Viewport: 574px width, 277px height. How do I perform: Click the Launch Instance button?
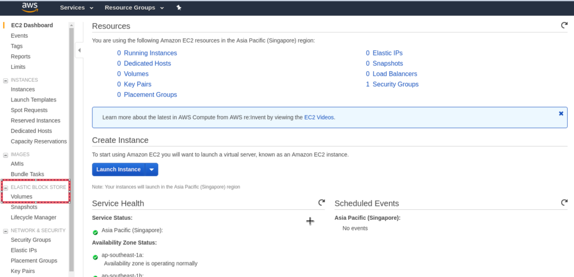coord(119,169)
